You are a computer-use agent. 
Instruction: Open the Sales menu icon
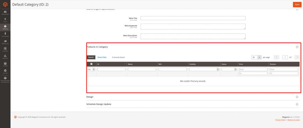coord(5,20)
